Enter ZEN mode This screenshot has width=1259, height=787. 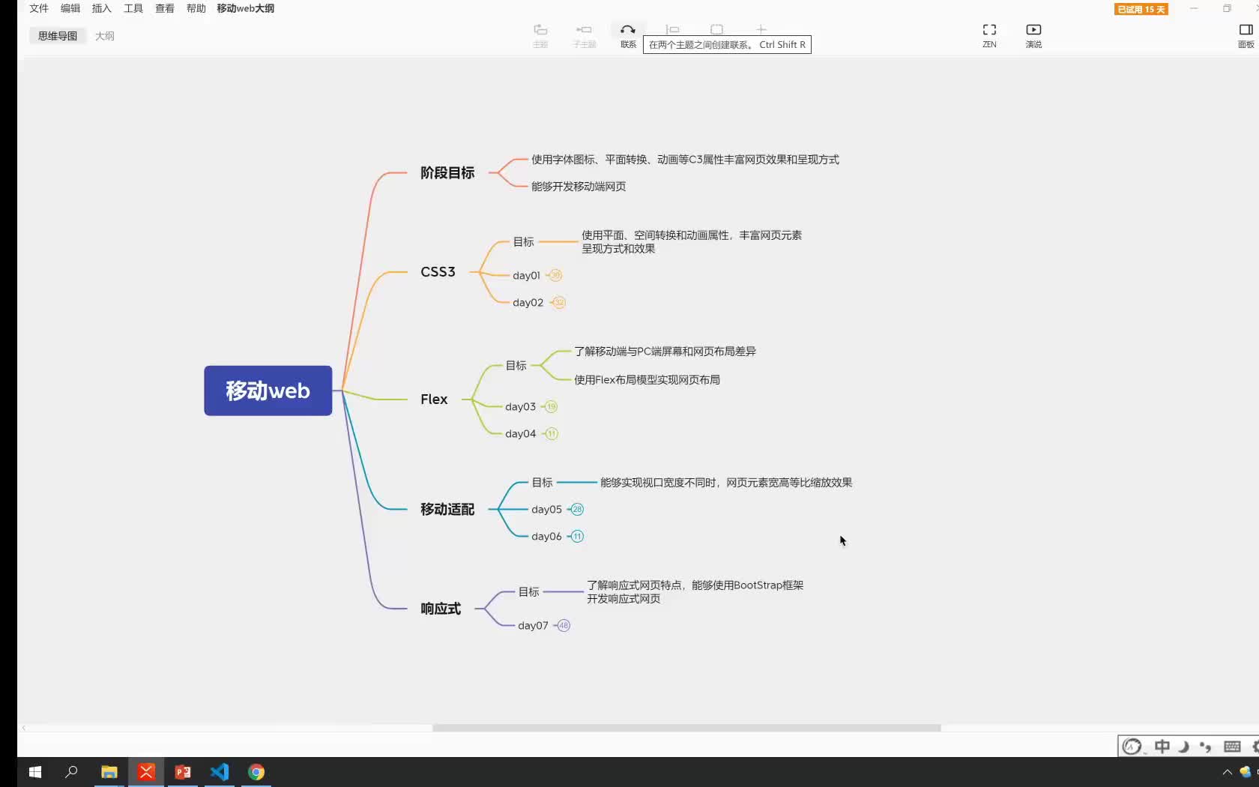coord(989,34)
